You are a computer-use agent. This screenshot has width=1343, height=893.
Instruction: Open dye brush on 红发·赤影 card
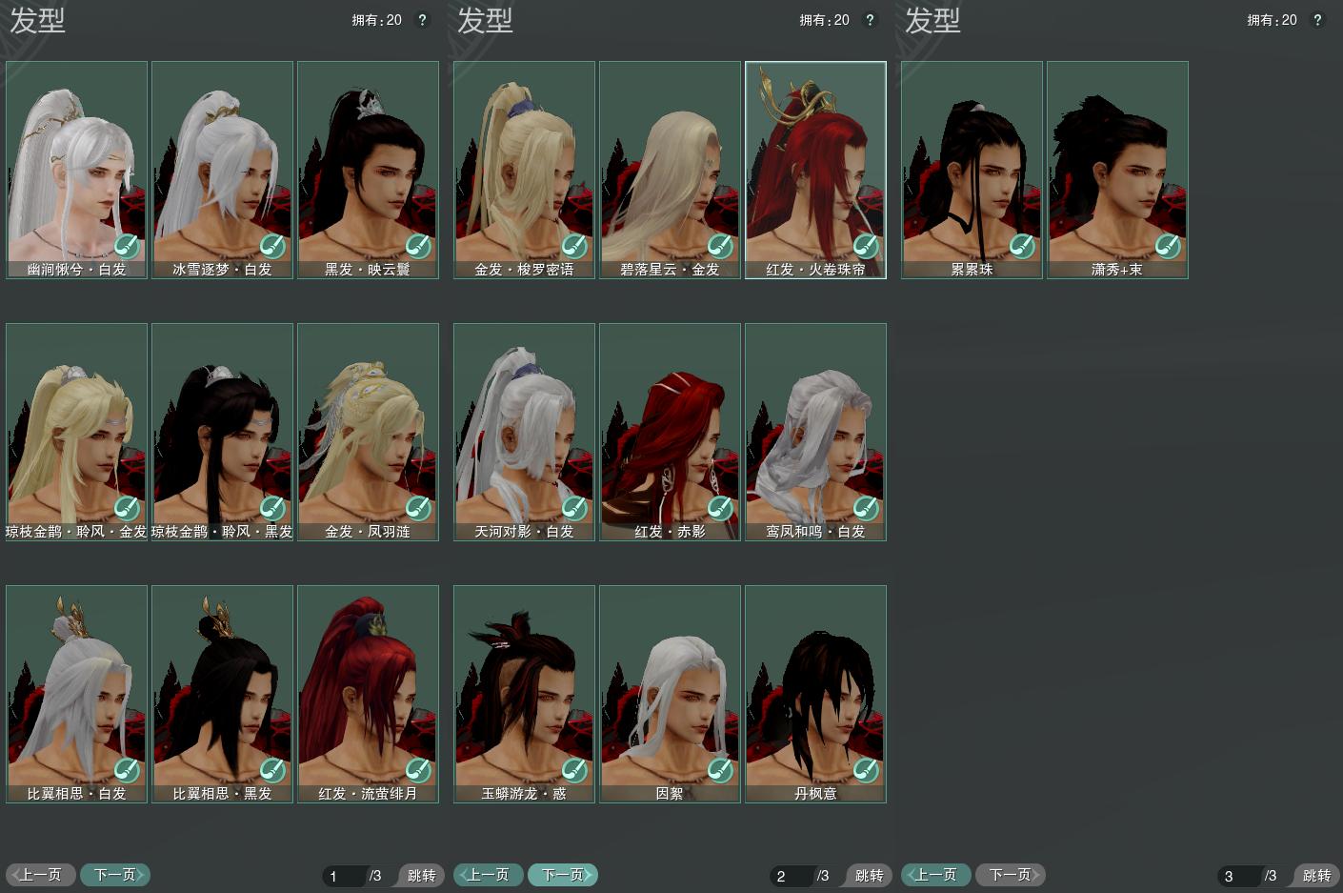[720, 509]
